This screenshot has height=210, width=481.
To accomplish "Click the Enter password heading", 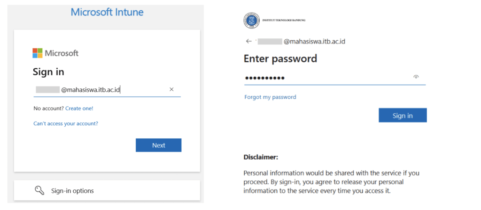I will pos(280,58).
